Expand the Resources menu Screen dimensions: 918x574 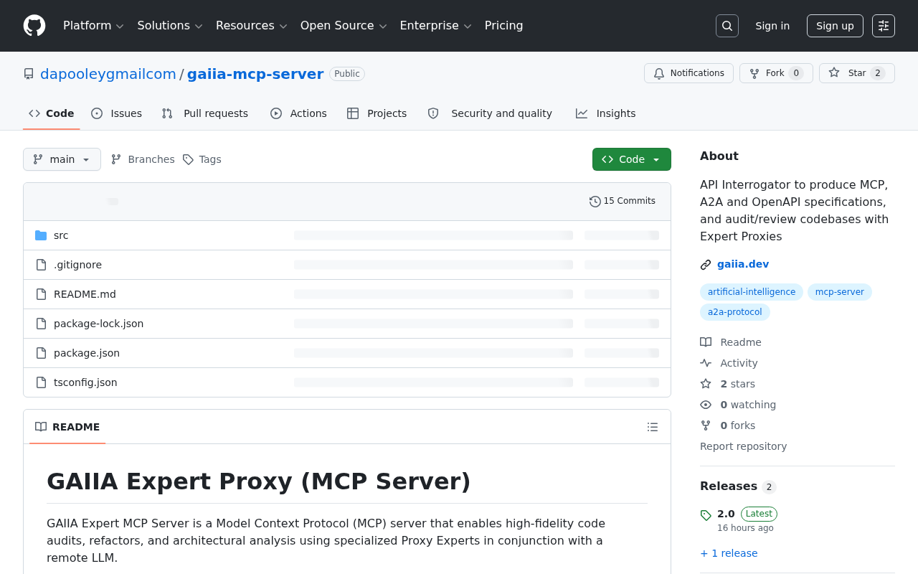click(x=252, y=26)
